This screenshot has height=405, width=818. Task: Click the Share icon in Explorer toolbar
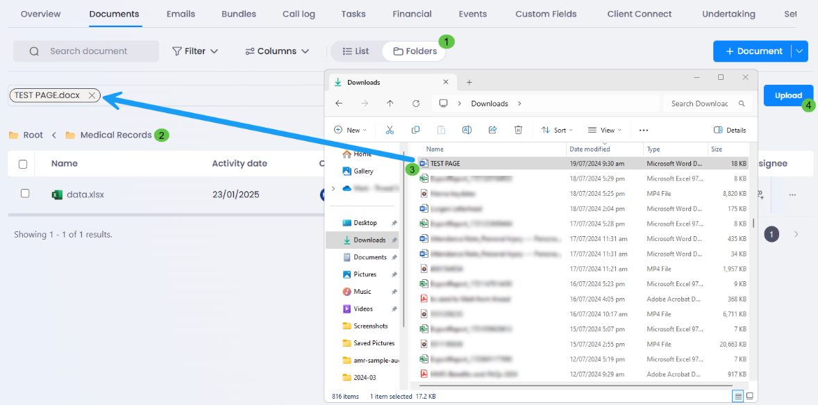[x=493, y=130]
